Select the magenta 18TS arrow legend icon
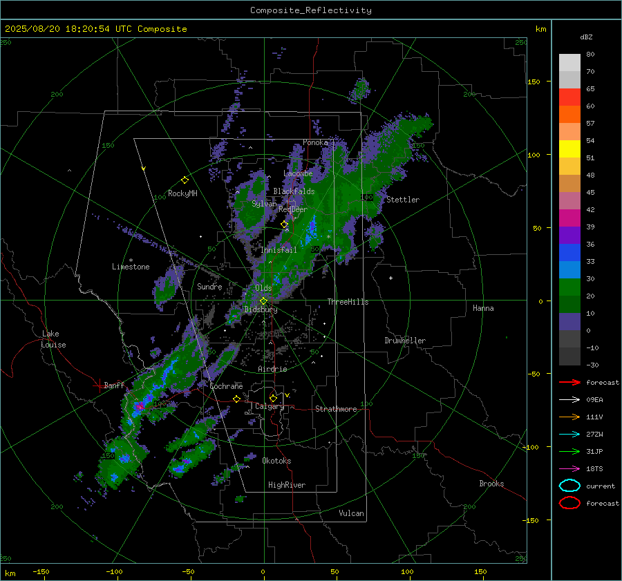This screenshot has height=581, width=622. [x=569, y=469]
